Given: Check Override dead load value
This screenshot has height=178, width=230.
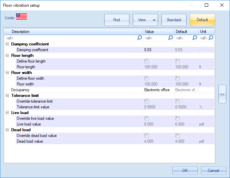Looking at the screenshot, I should tap(146, 136).
